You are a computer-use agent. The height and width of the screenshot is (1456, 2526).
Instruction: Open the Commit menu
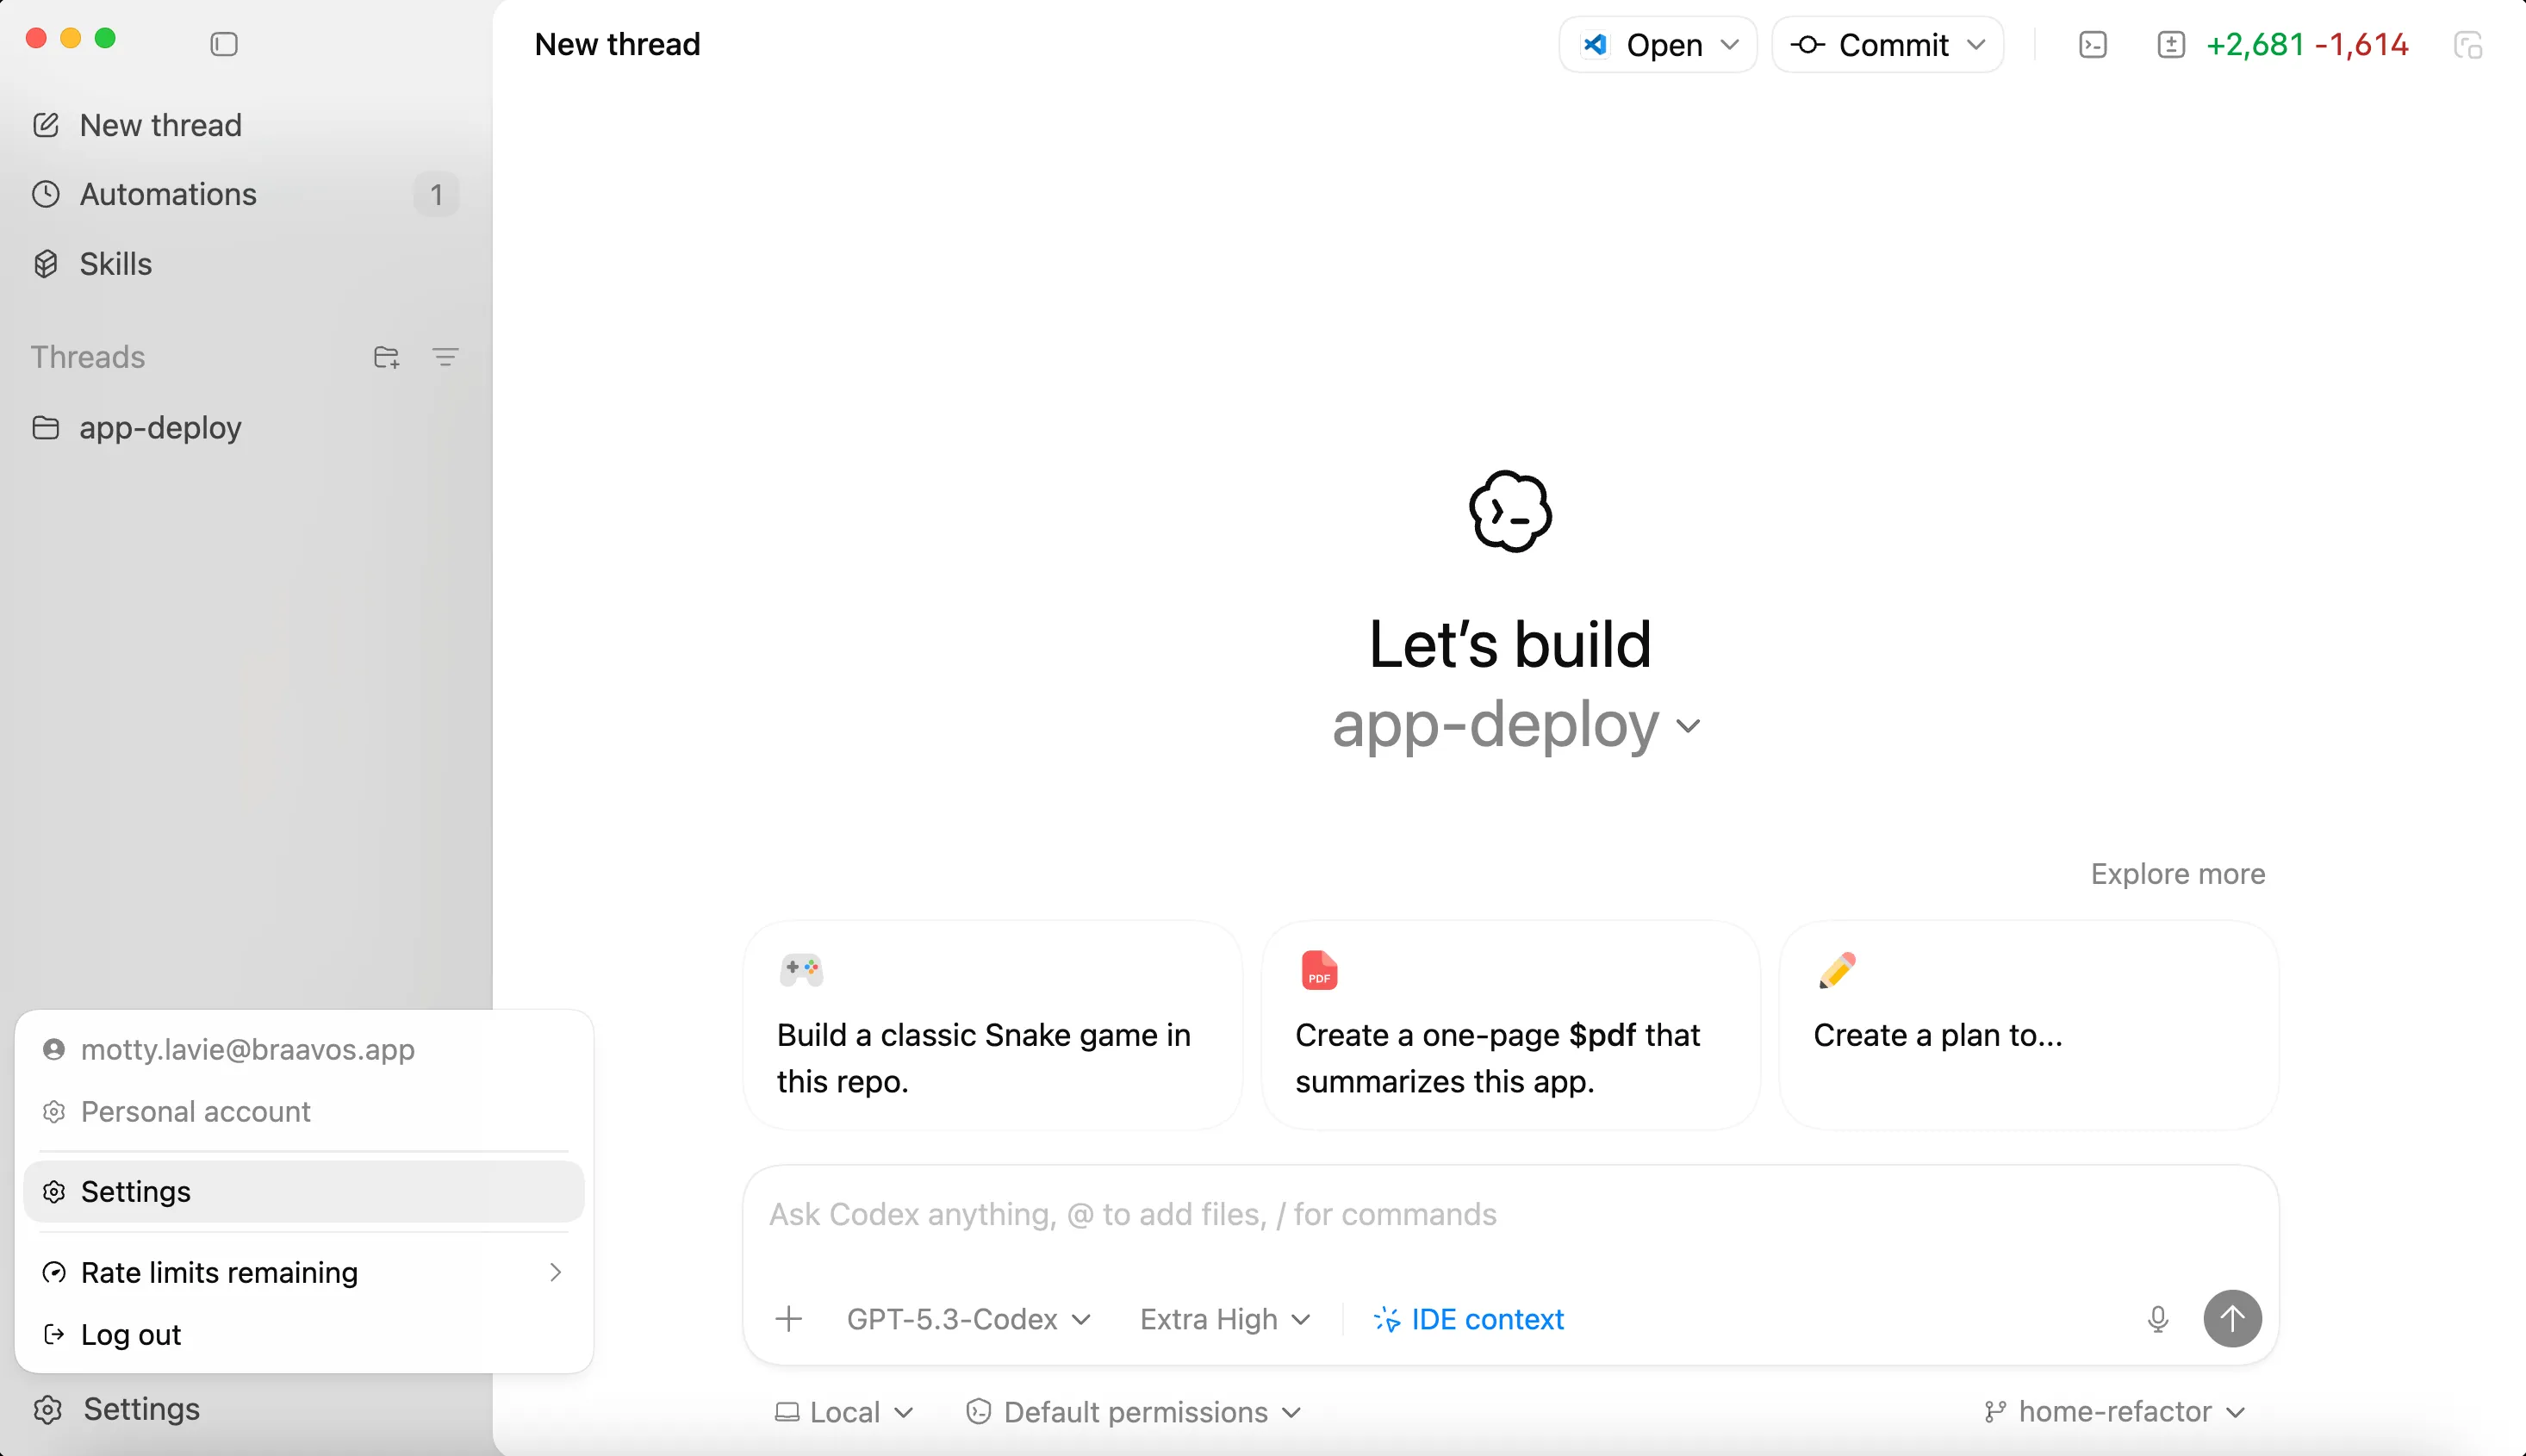[x=1886, y=44]
